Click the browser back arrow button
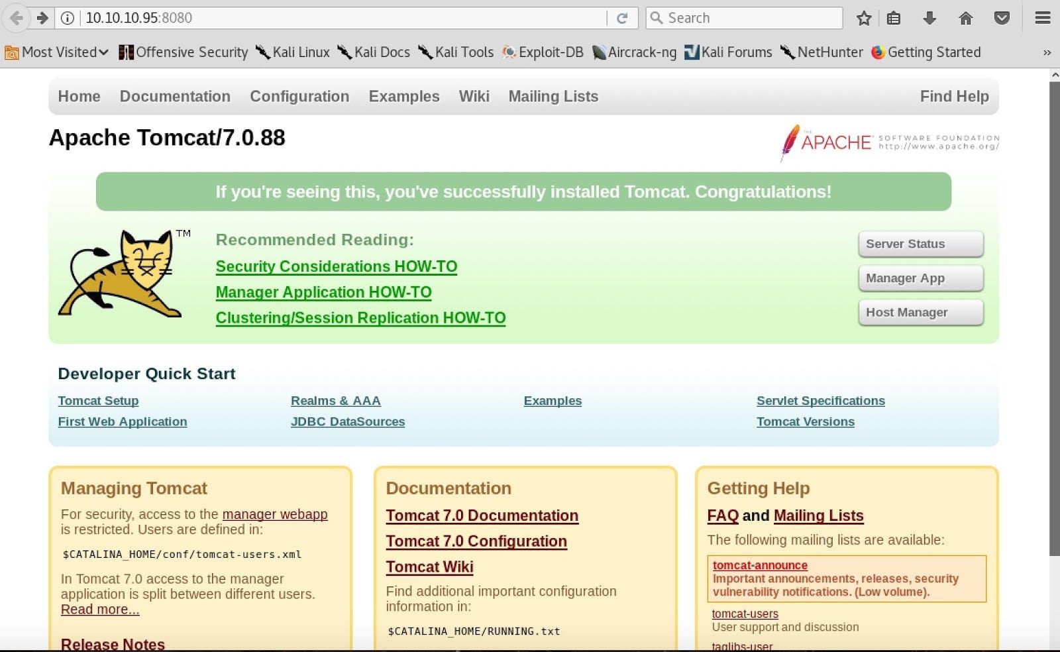 (x=17, y=18)
